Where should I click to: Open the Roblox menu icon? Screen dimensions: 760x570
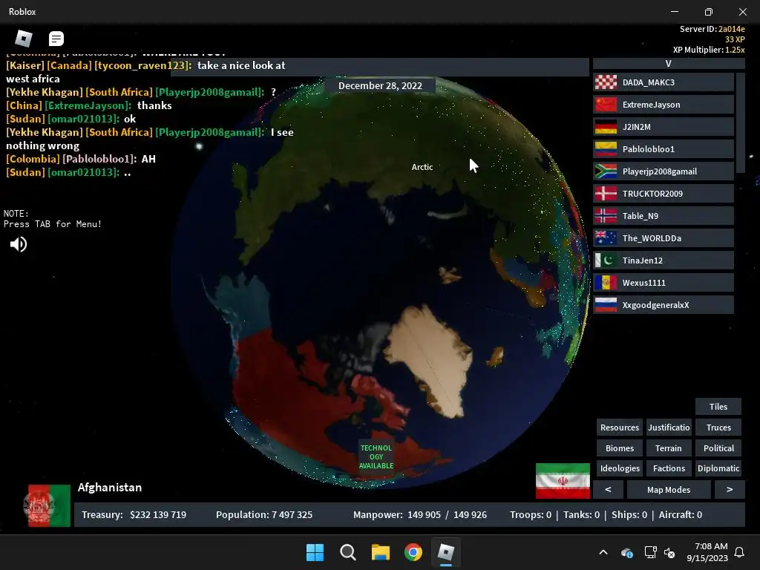[23, 39]
